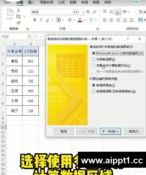
Task: Apply cell borders icon
Action: pyautogui.click(x=58, y=20)
